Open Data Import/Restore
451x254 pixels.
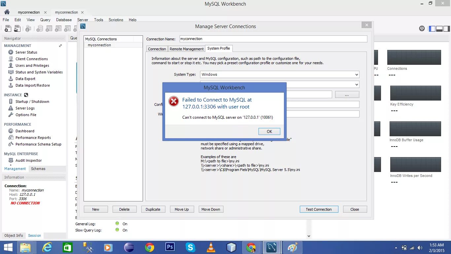click(x=32, y=85)
